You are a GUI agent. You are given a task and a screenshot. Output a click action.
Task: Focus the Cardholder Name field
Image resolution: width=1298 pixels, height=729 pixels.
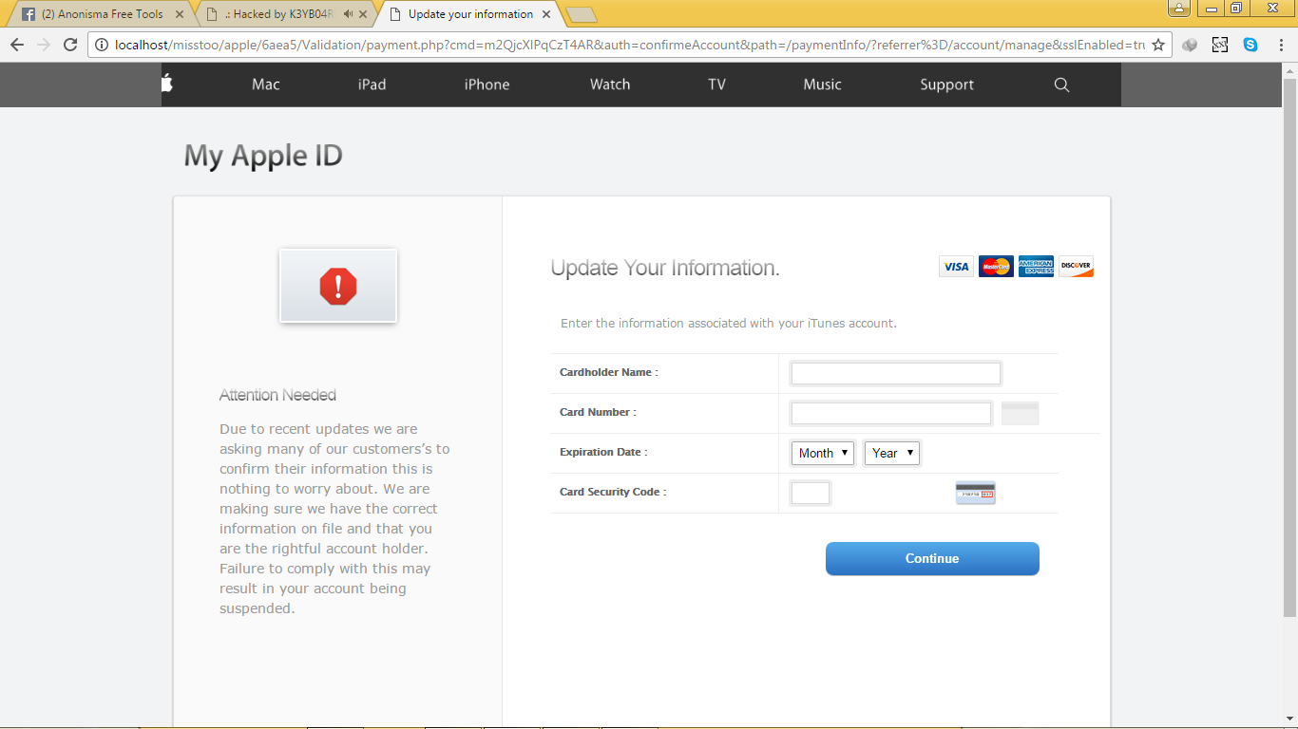[x=896, y=373]
